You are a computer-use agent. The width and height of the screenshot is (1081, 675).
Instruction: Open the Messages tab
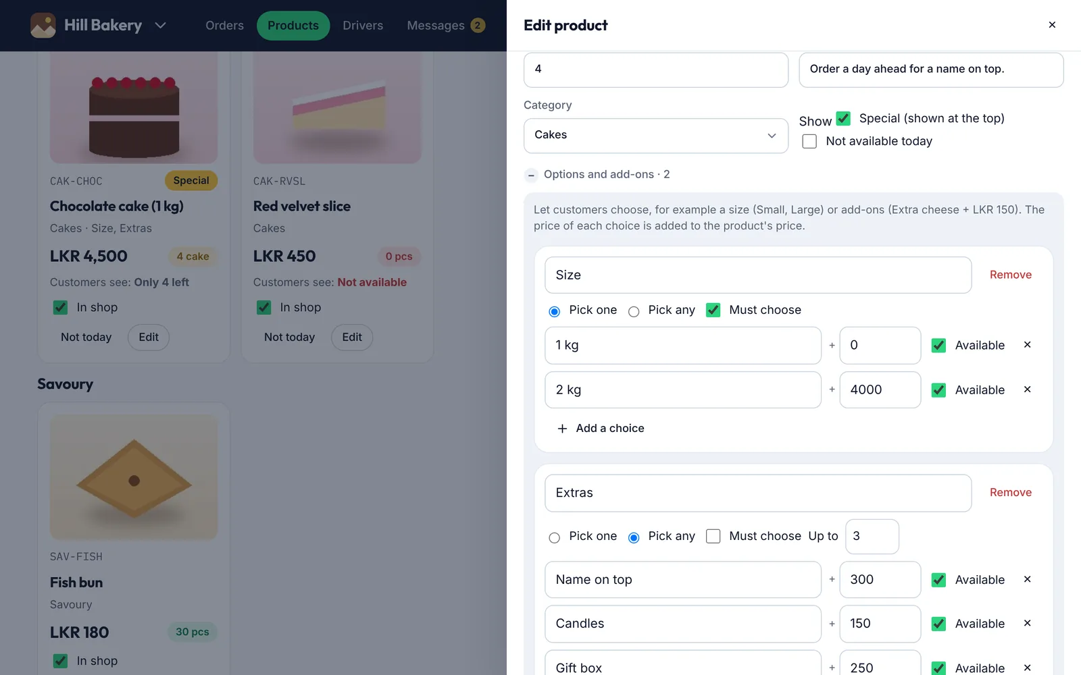446,26
